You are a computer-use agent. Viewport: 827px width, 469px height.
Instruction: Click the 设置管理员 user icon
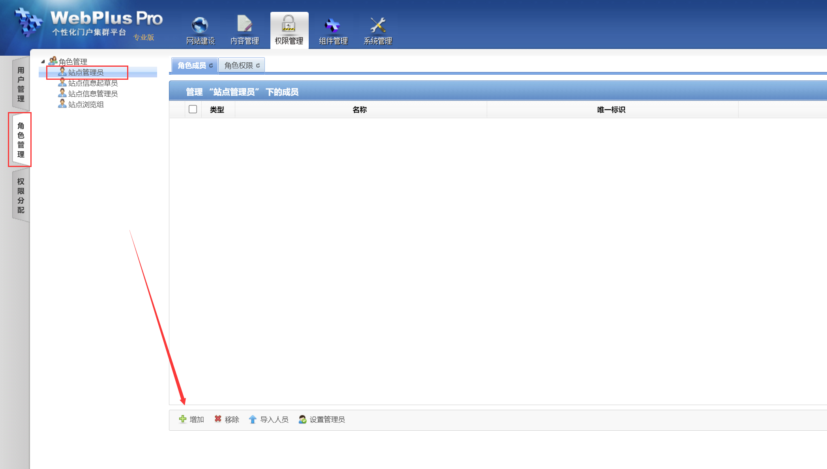pos(302,419)
